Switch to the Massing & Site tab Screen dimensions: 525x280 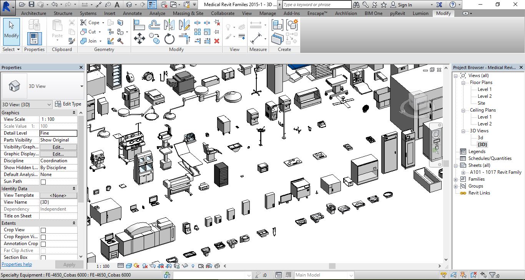188,13
